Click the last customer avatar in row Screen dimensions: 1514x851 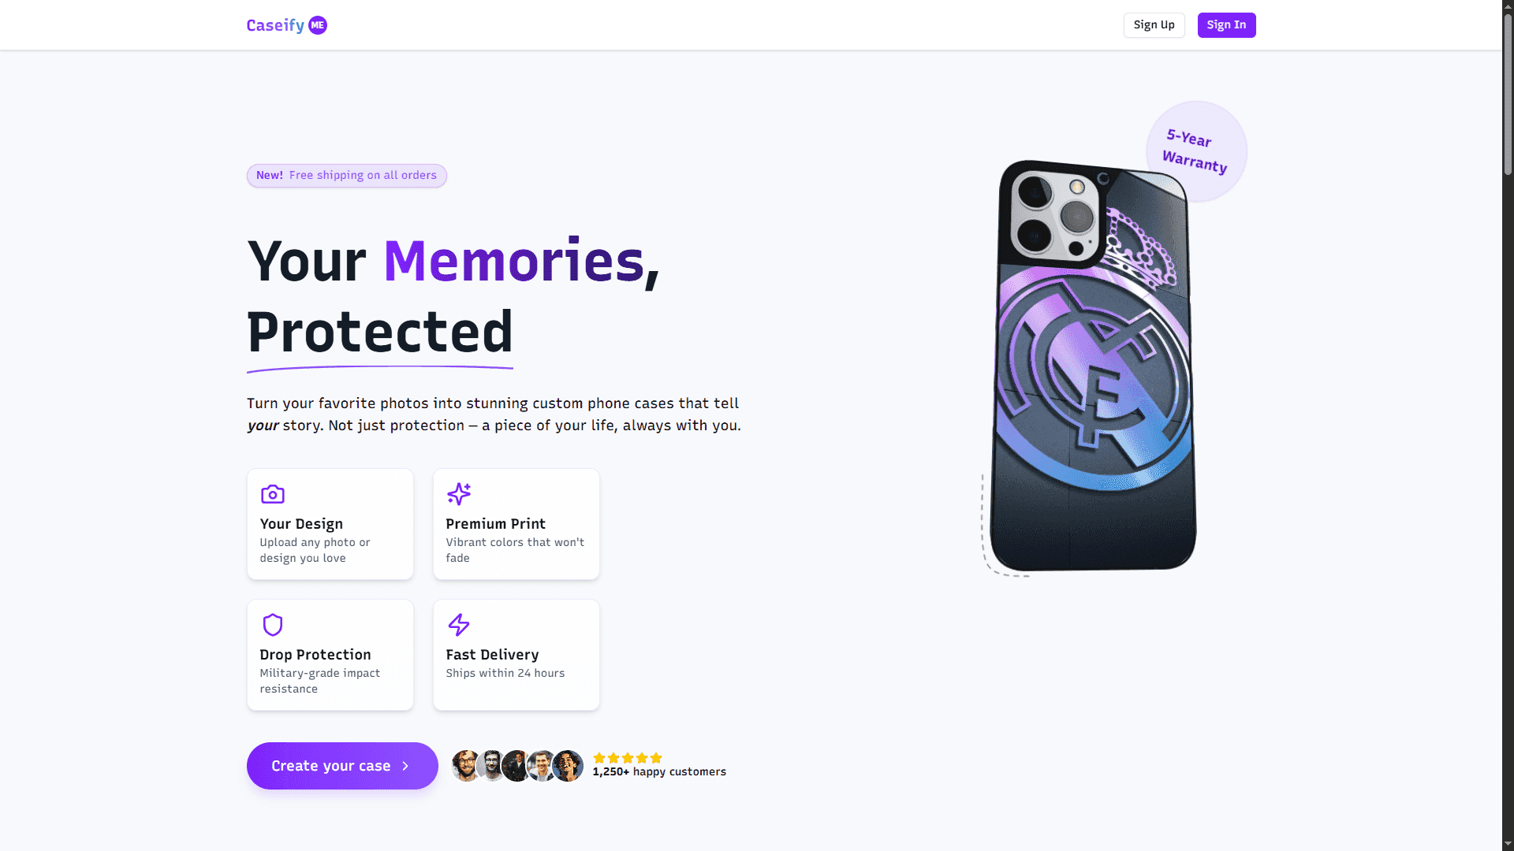(x=568, y=766)
